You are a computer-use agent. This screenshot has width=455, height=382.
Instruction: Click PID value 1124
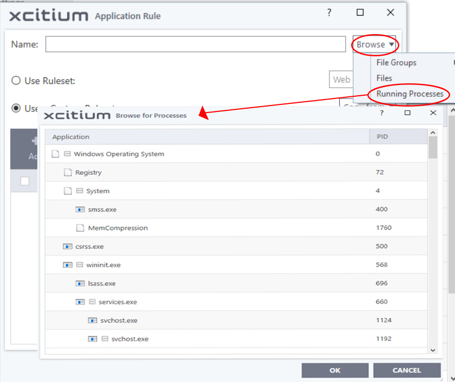[x=384, y=320]
